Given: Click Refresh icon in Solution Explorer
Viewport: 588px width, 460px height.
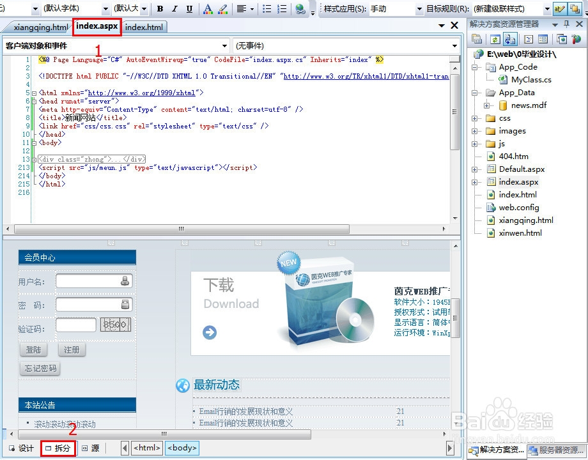Looking at the screenshot, I should [x=495, y=39].
